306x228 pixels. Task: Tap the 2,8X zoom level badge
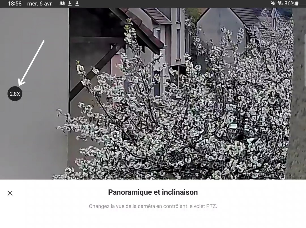pyautogui.click(x=15, y=94)
